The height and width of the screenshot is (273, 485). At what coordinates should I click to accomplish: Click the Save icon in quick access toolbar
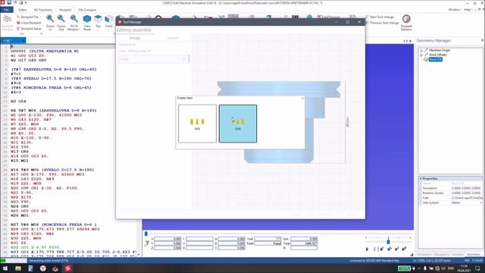[9, 3]
